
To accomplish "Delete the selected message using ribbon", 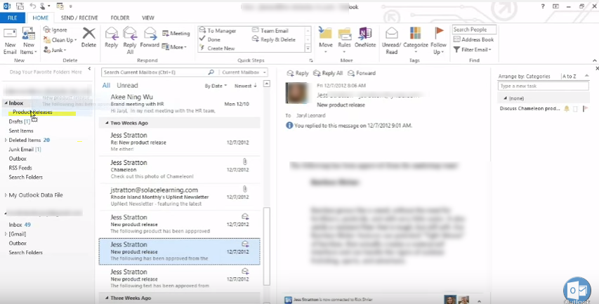I will coord(88,37).
